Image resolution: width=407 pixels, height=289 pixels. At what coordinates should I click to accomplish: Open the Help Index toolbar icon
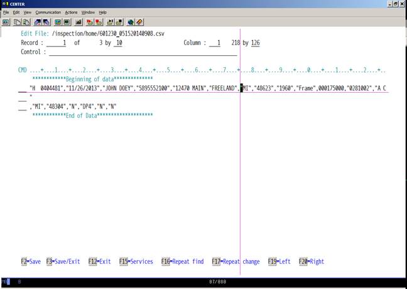[139, 23]
